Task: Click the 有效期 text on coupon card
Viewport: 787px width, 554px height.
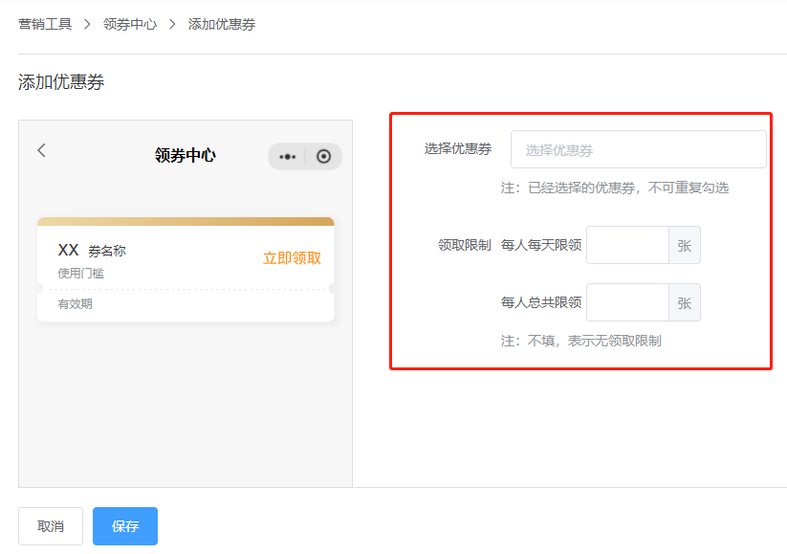Action: [75, 304]
